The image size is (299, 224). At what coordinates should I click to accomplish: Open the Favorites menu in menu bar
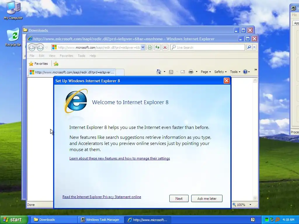tap(66, 56)
